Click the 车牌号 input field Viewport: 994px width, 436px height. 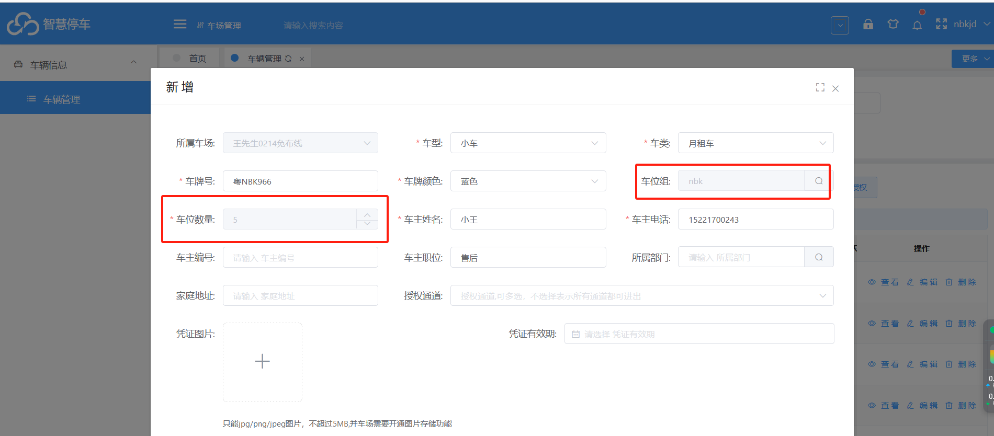300,181
